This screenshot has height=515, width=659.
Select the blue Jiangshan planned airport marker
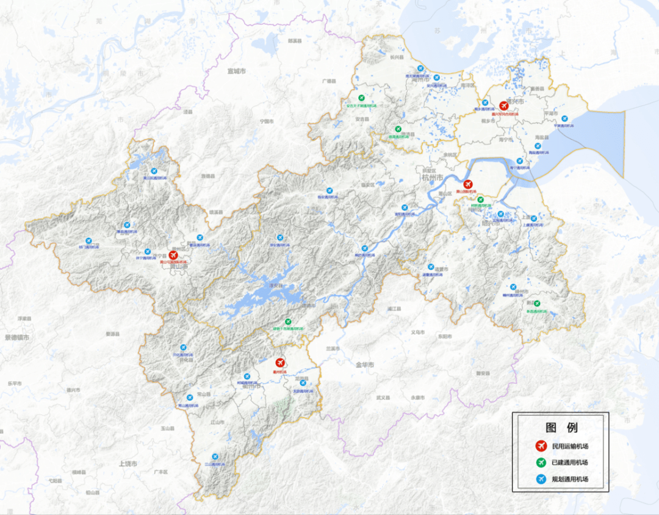point(215,456)
